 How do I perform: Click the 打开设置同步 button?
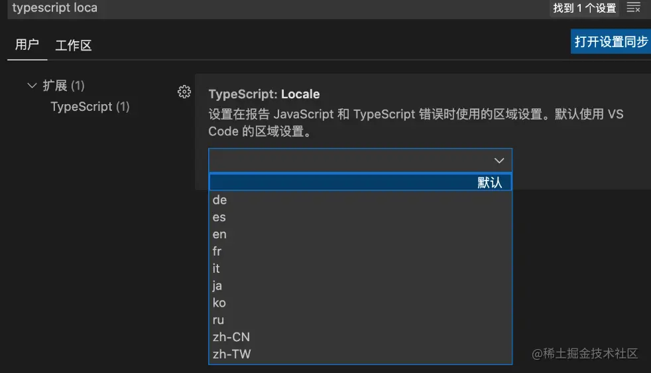pos(611,41)
